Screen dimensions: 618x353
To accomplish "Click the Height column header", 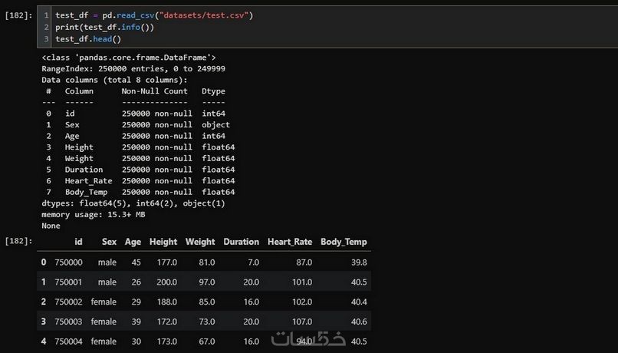I will click(x=163, y=242).
